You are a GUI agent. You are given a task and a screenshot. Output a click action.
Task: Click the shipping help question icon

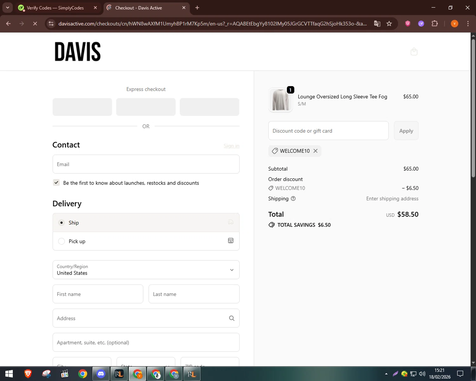click(293, 198)
